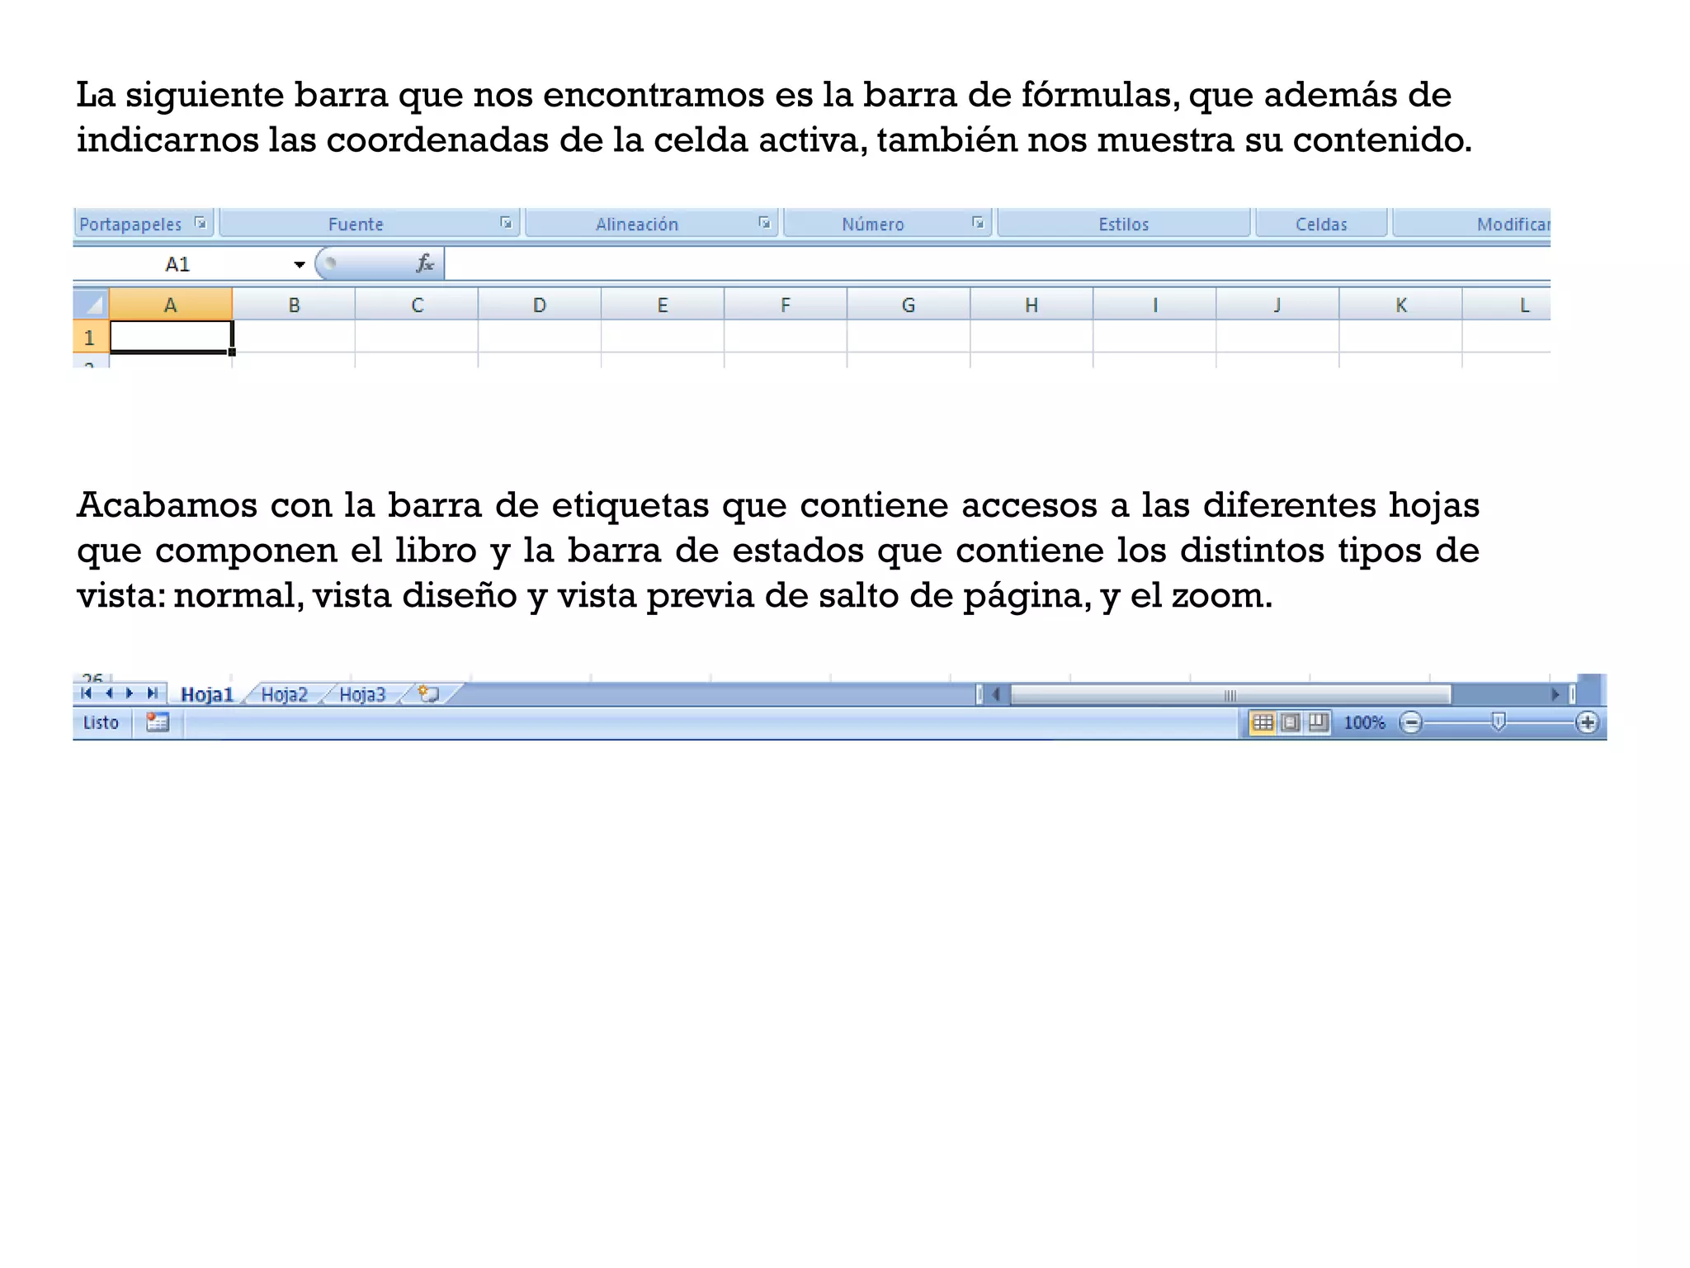Image resolution: width=1690 pixels, height=1268 pixels.
Task: Open the Fuente dialog launcher
Action: [x=506, y=223]
